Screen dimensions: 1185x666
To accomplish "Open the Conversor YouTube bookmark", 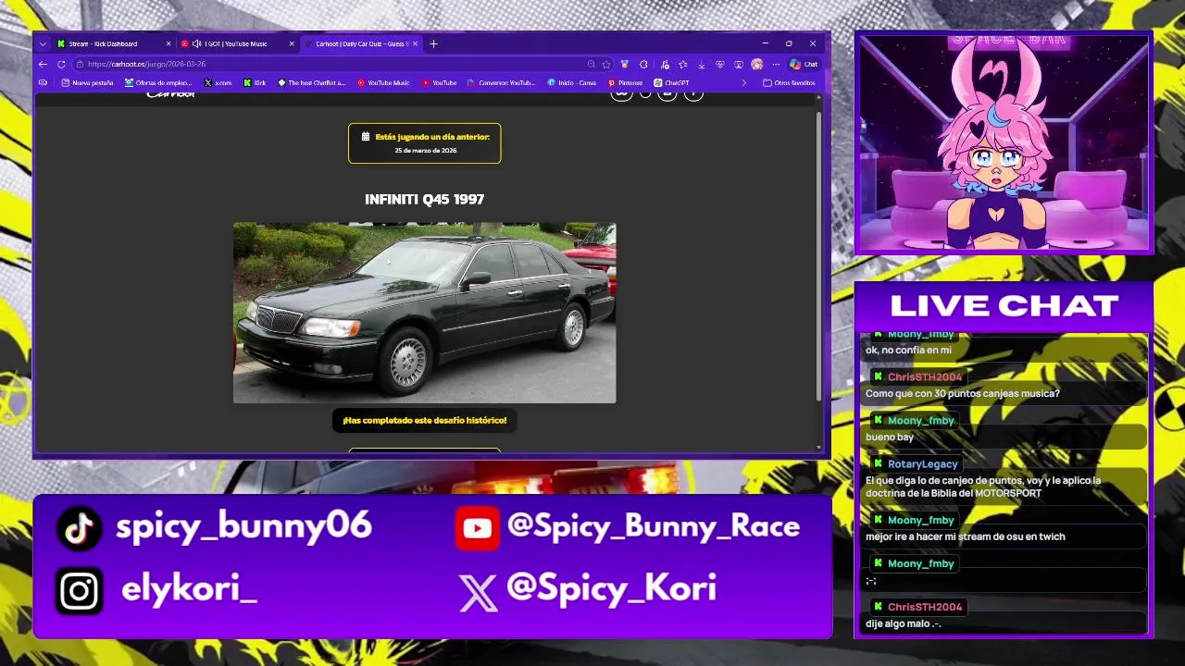I will (501, 82).
